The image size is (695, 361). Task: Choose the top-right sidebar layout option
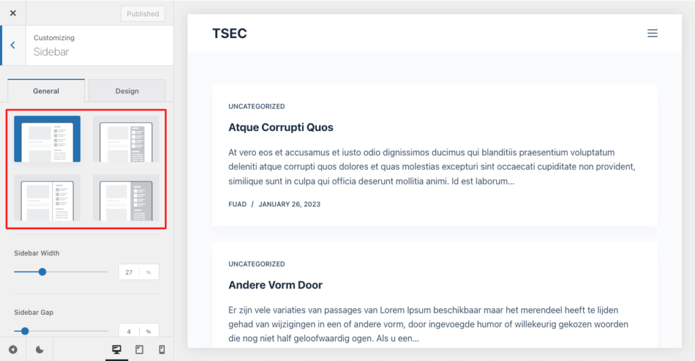pyautogui.click(x=126, y=138)
